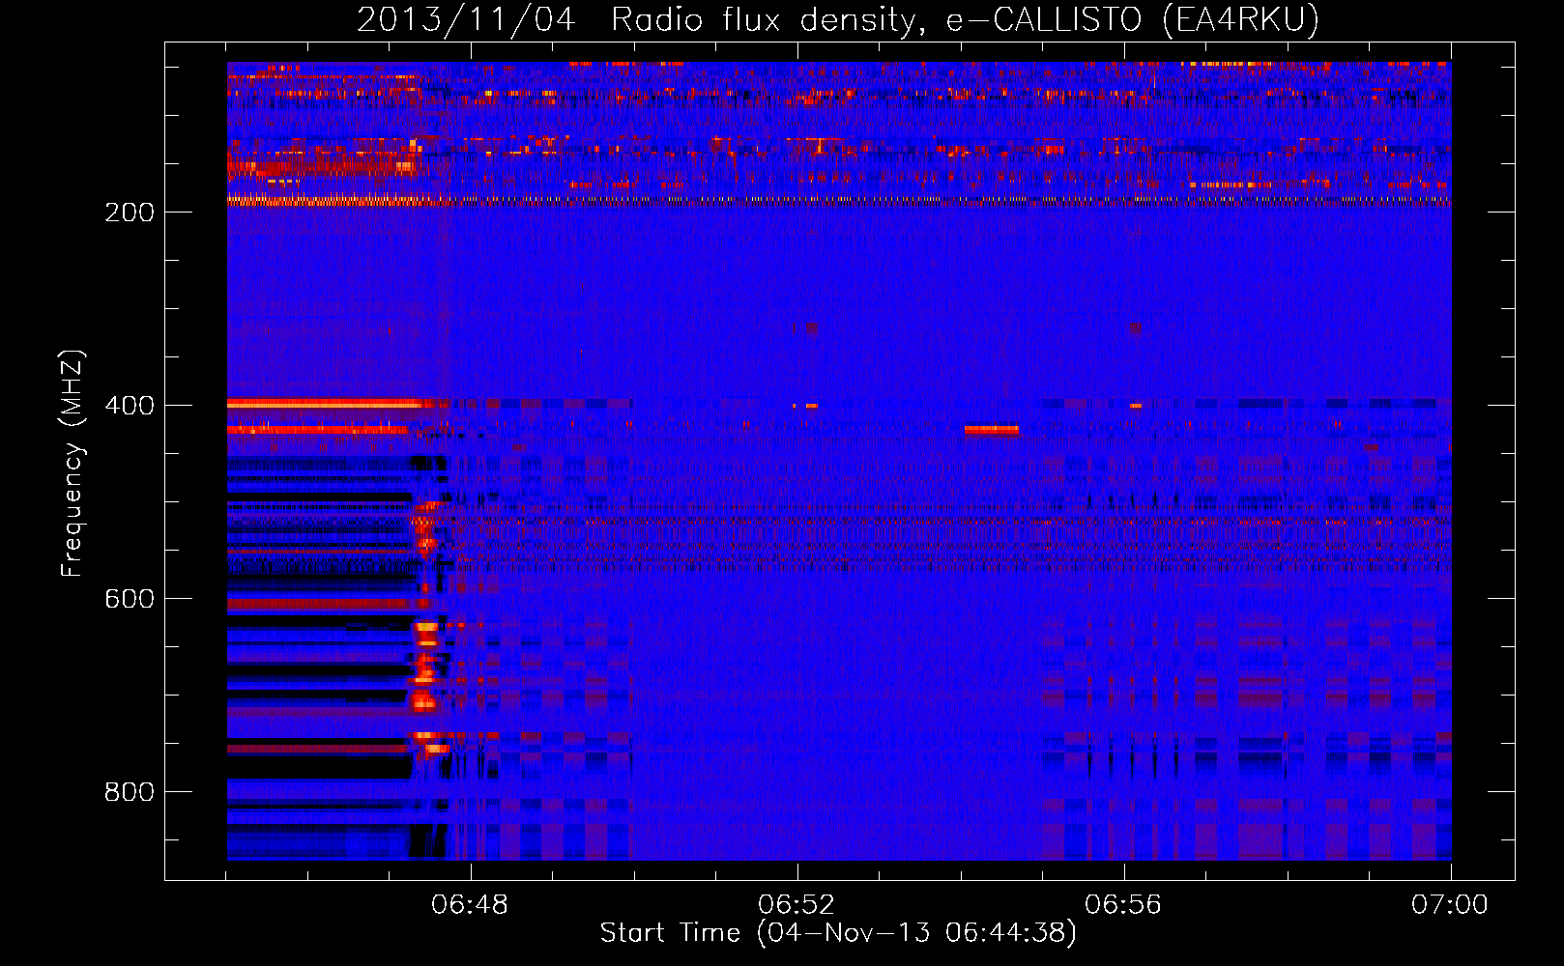1564x966 pixels.
Task: Click the 800 frequency tick label
Action: (130, 792)
